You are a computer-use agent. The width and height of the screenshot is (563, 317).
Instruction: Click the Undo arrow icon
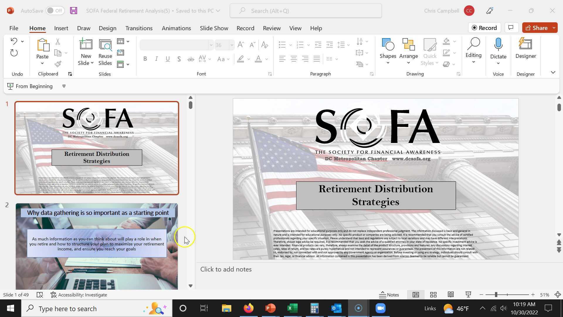tap(13, 41)
